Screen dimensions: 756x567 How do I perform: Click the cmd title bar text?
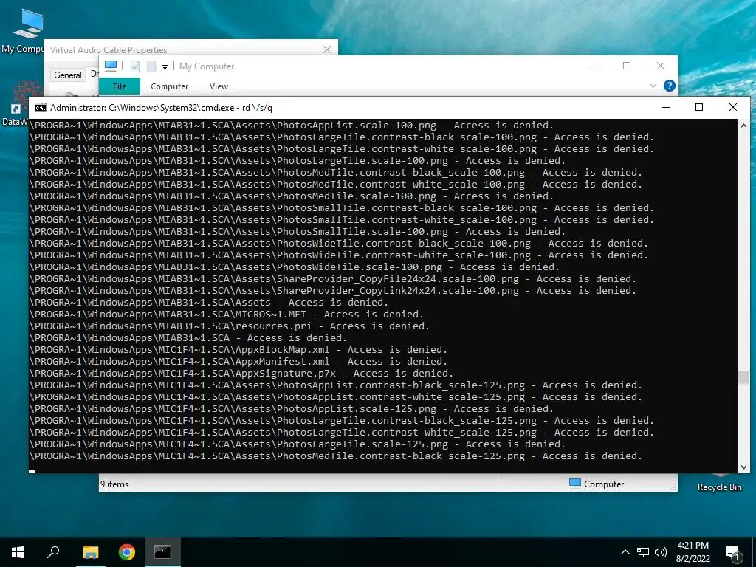161,108
